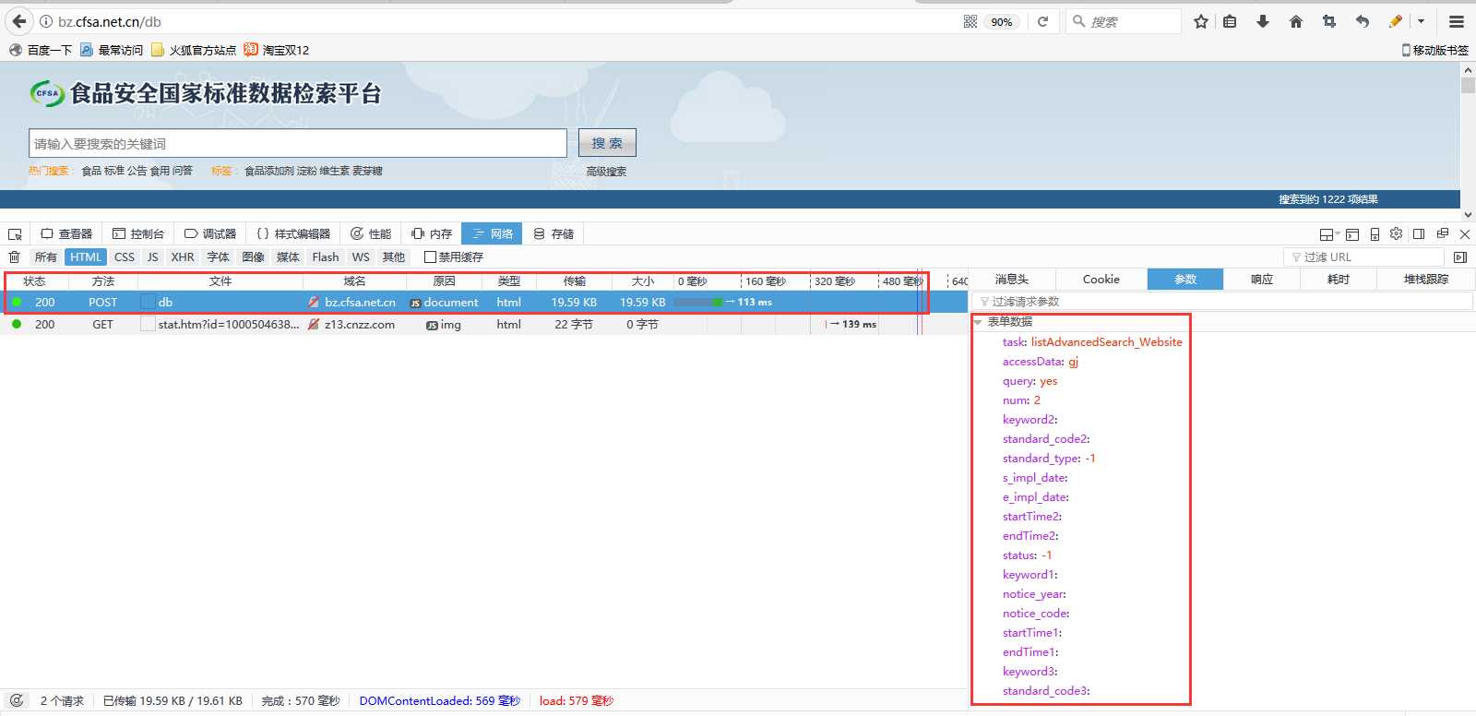
Task: Click the keyword search input on the page
Action: [298, 143]
